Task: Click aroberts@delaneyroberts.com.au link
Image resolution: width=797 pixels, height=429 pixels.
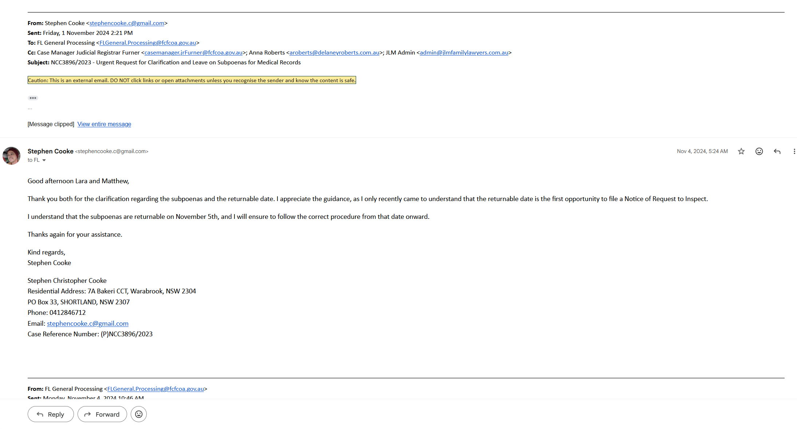Action: pos(334,52)
